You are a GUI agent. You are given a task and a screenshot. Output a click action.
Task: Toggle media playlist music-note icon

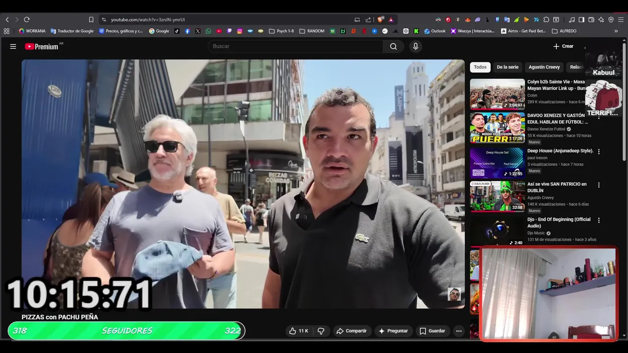click(x=572, y=20)
